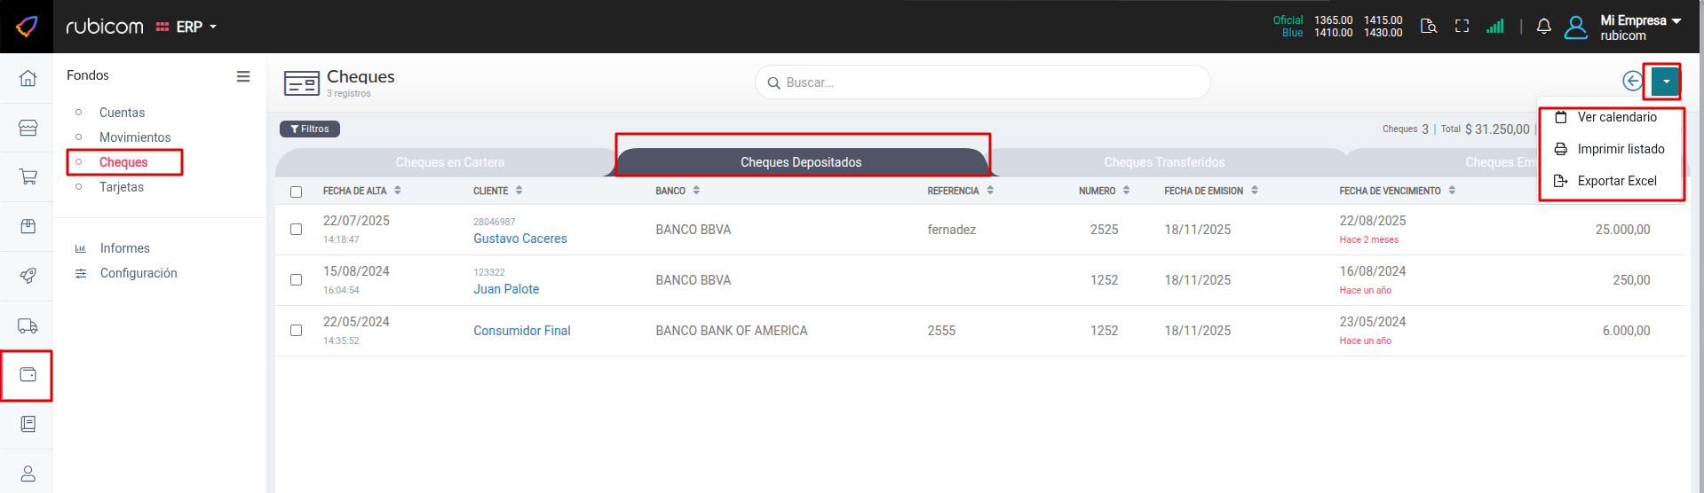
Task: Click the Buscar search field
Action: [982, 82]
